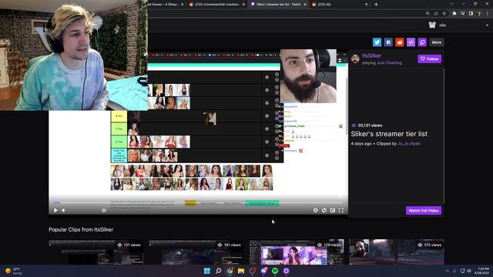Open the video player settings gear

click(x=315, y=210)
